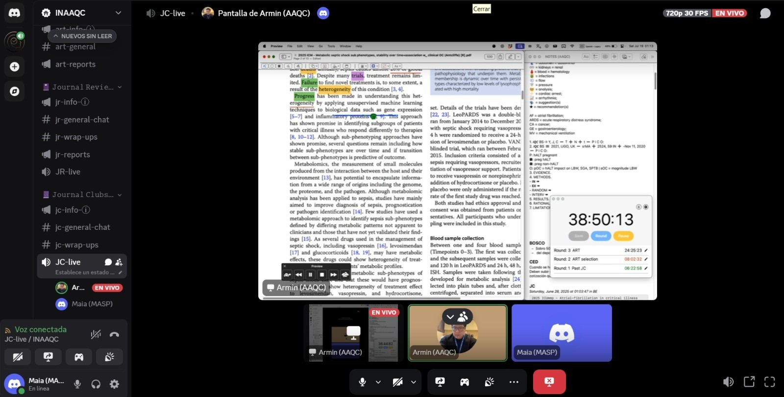Mute the microphone in call controls
The image size is (784, 397).
coord(362,382)
